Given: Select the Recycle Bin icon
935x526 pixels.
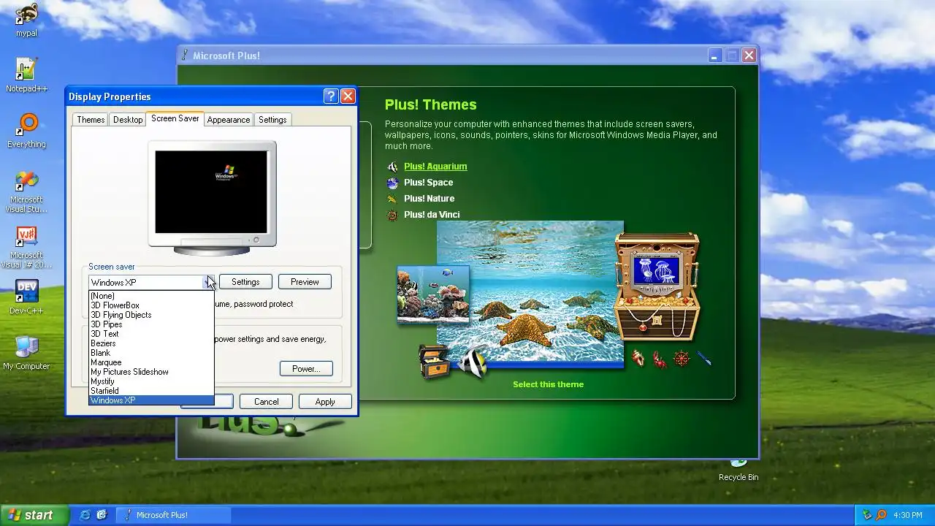Looking at the screenshot, I should [x=739, y=469].
